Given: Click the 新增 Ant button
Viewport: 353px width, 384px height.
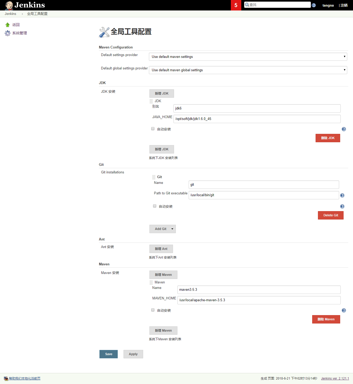Looking at the screenshot, I should (x=161, y=249).
